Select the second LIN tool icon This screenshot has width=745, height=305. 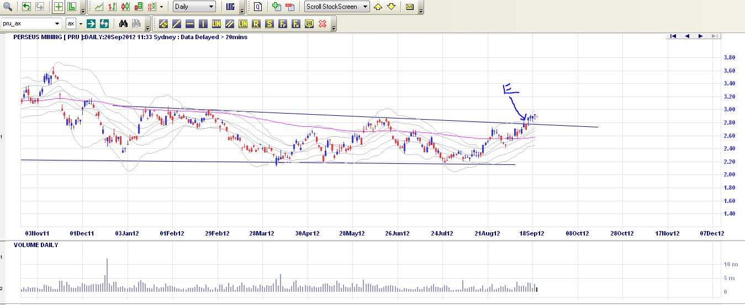[x=242, y=24]
